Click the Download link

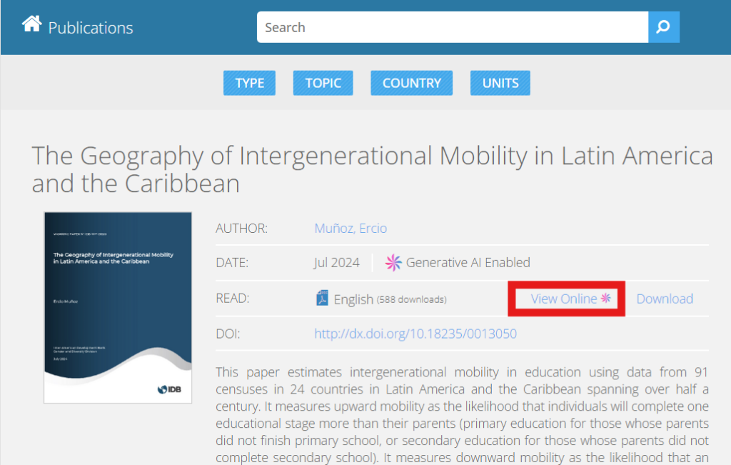tap(665, 299)
